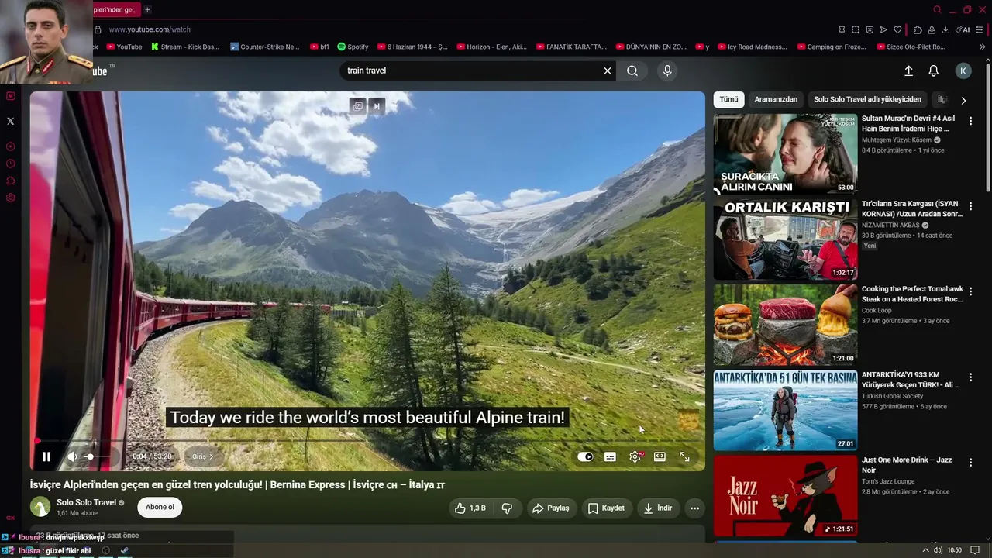Open options for the Tır'cıların Sıra Kavgası video
This screenshot has height=558, width=992.
(970, 206)
